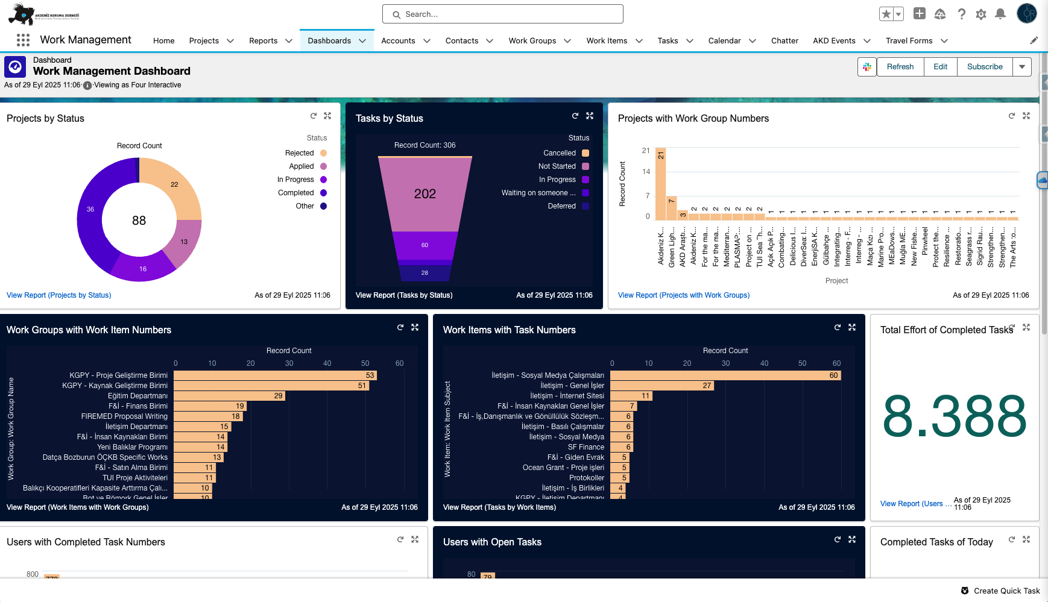Open View Report (Tasks by Status) link
The width and height of the screenshot is (1048, 602).
404,295
